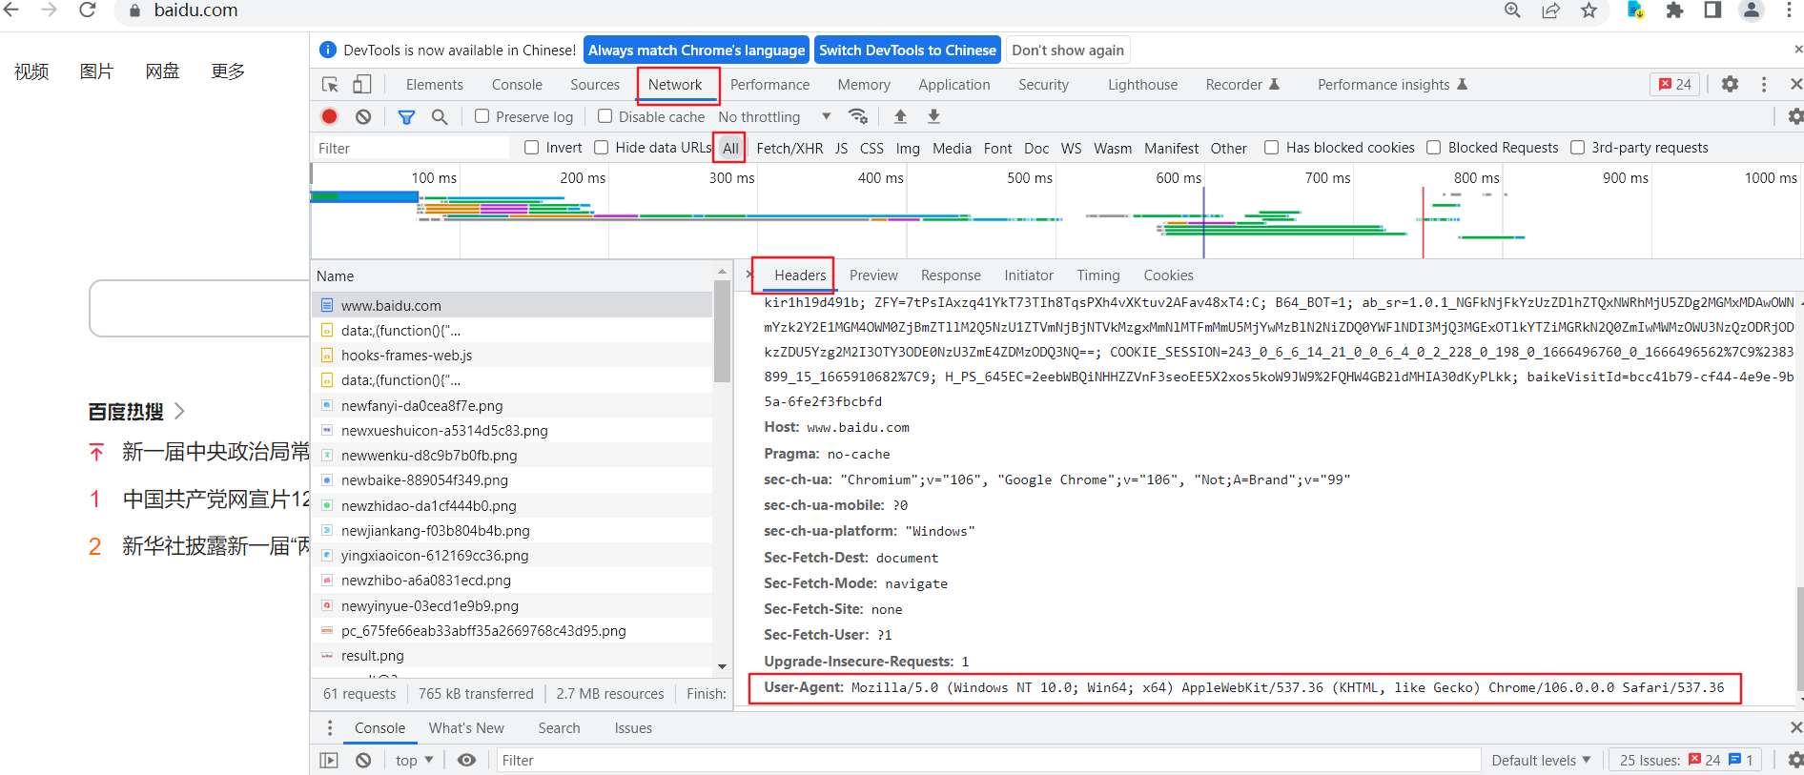Image resolution: width=1804 pixels, height=775 pixels.
Task: Export HAR file download arrow
Action: (934, 116)
